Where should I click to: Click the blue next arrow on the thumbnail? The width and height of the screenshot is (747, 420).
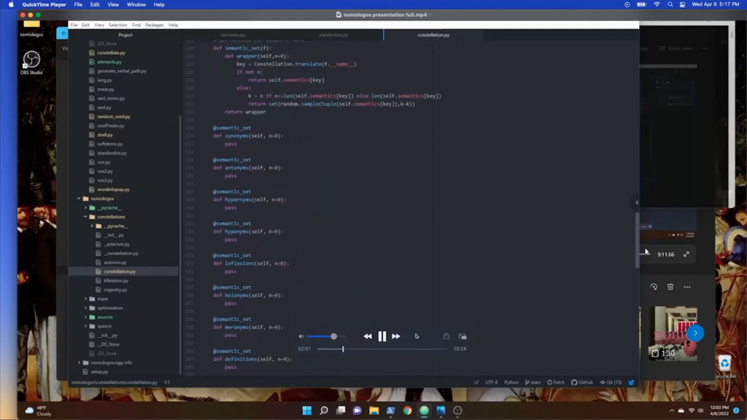click(x=695, y=332)
